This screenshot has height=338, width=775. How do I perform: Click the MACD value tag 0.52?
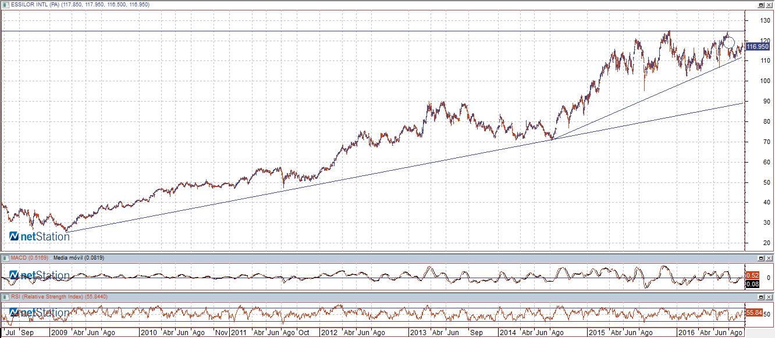[x=752, y=275]
